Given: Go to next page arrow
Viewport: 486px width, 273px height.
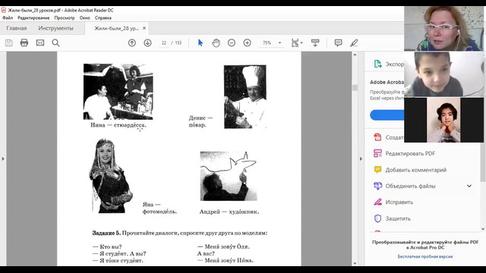Looking at the screenshot, I should 147,42.
